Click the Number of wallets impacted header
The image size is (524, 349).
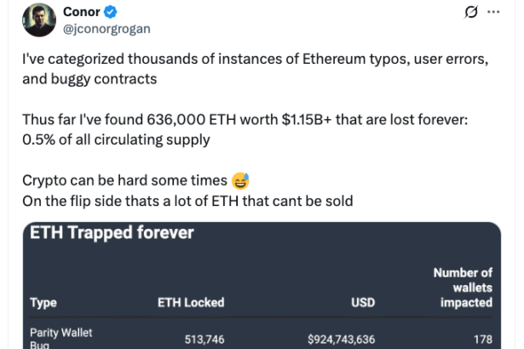(463, 288)
